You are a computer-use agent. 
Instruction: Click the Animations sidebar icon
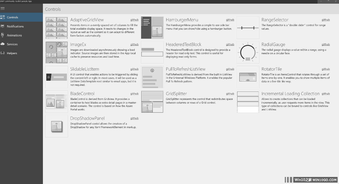click(x=3, y=35)
